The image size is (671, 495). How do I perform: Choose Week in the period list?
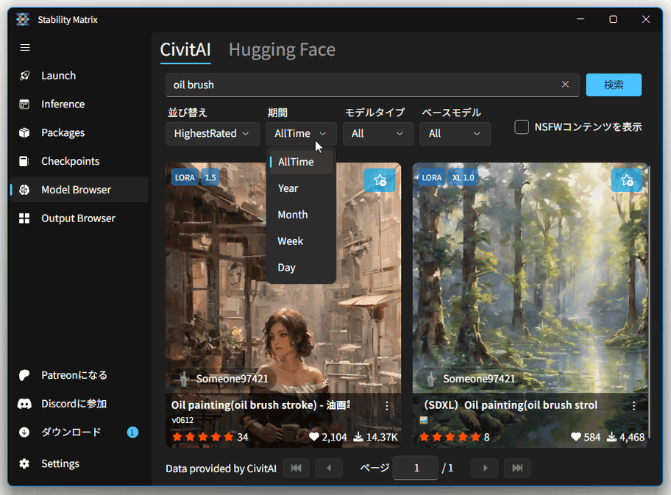coord(301,241)
